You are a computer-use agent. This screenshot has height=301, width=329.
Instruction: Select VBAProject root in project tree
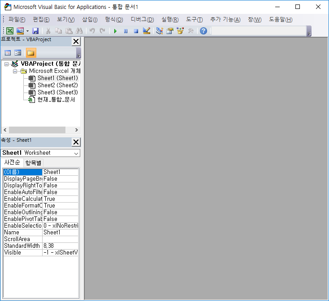tap(50, 64)
